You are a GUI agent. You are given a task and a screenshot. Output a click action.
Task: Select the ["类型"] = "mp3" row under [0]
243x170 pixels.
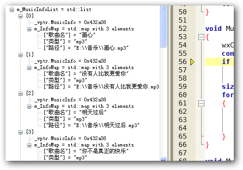(65, 41)
